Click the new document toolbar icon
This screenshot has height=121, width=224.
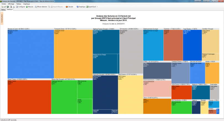click(2, 7)
